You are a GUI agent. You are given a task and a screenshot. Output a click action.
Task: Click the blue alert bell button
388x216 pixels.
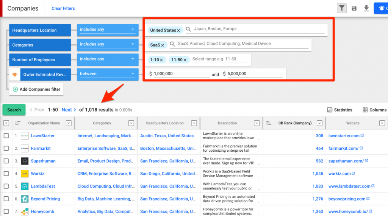(x=381, y=8)
